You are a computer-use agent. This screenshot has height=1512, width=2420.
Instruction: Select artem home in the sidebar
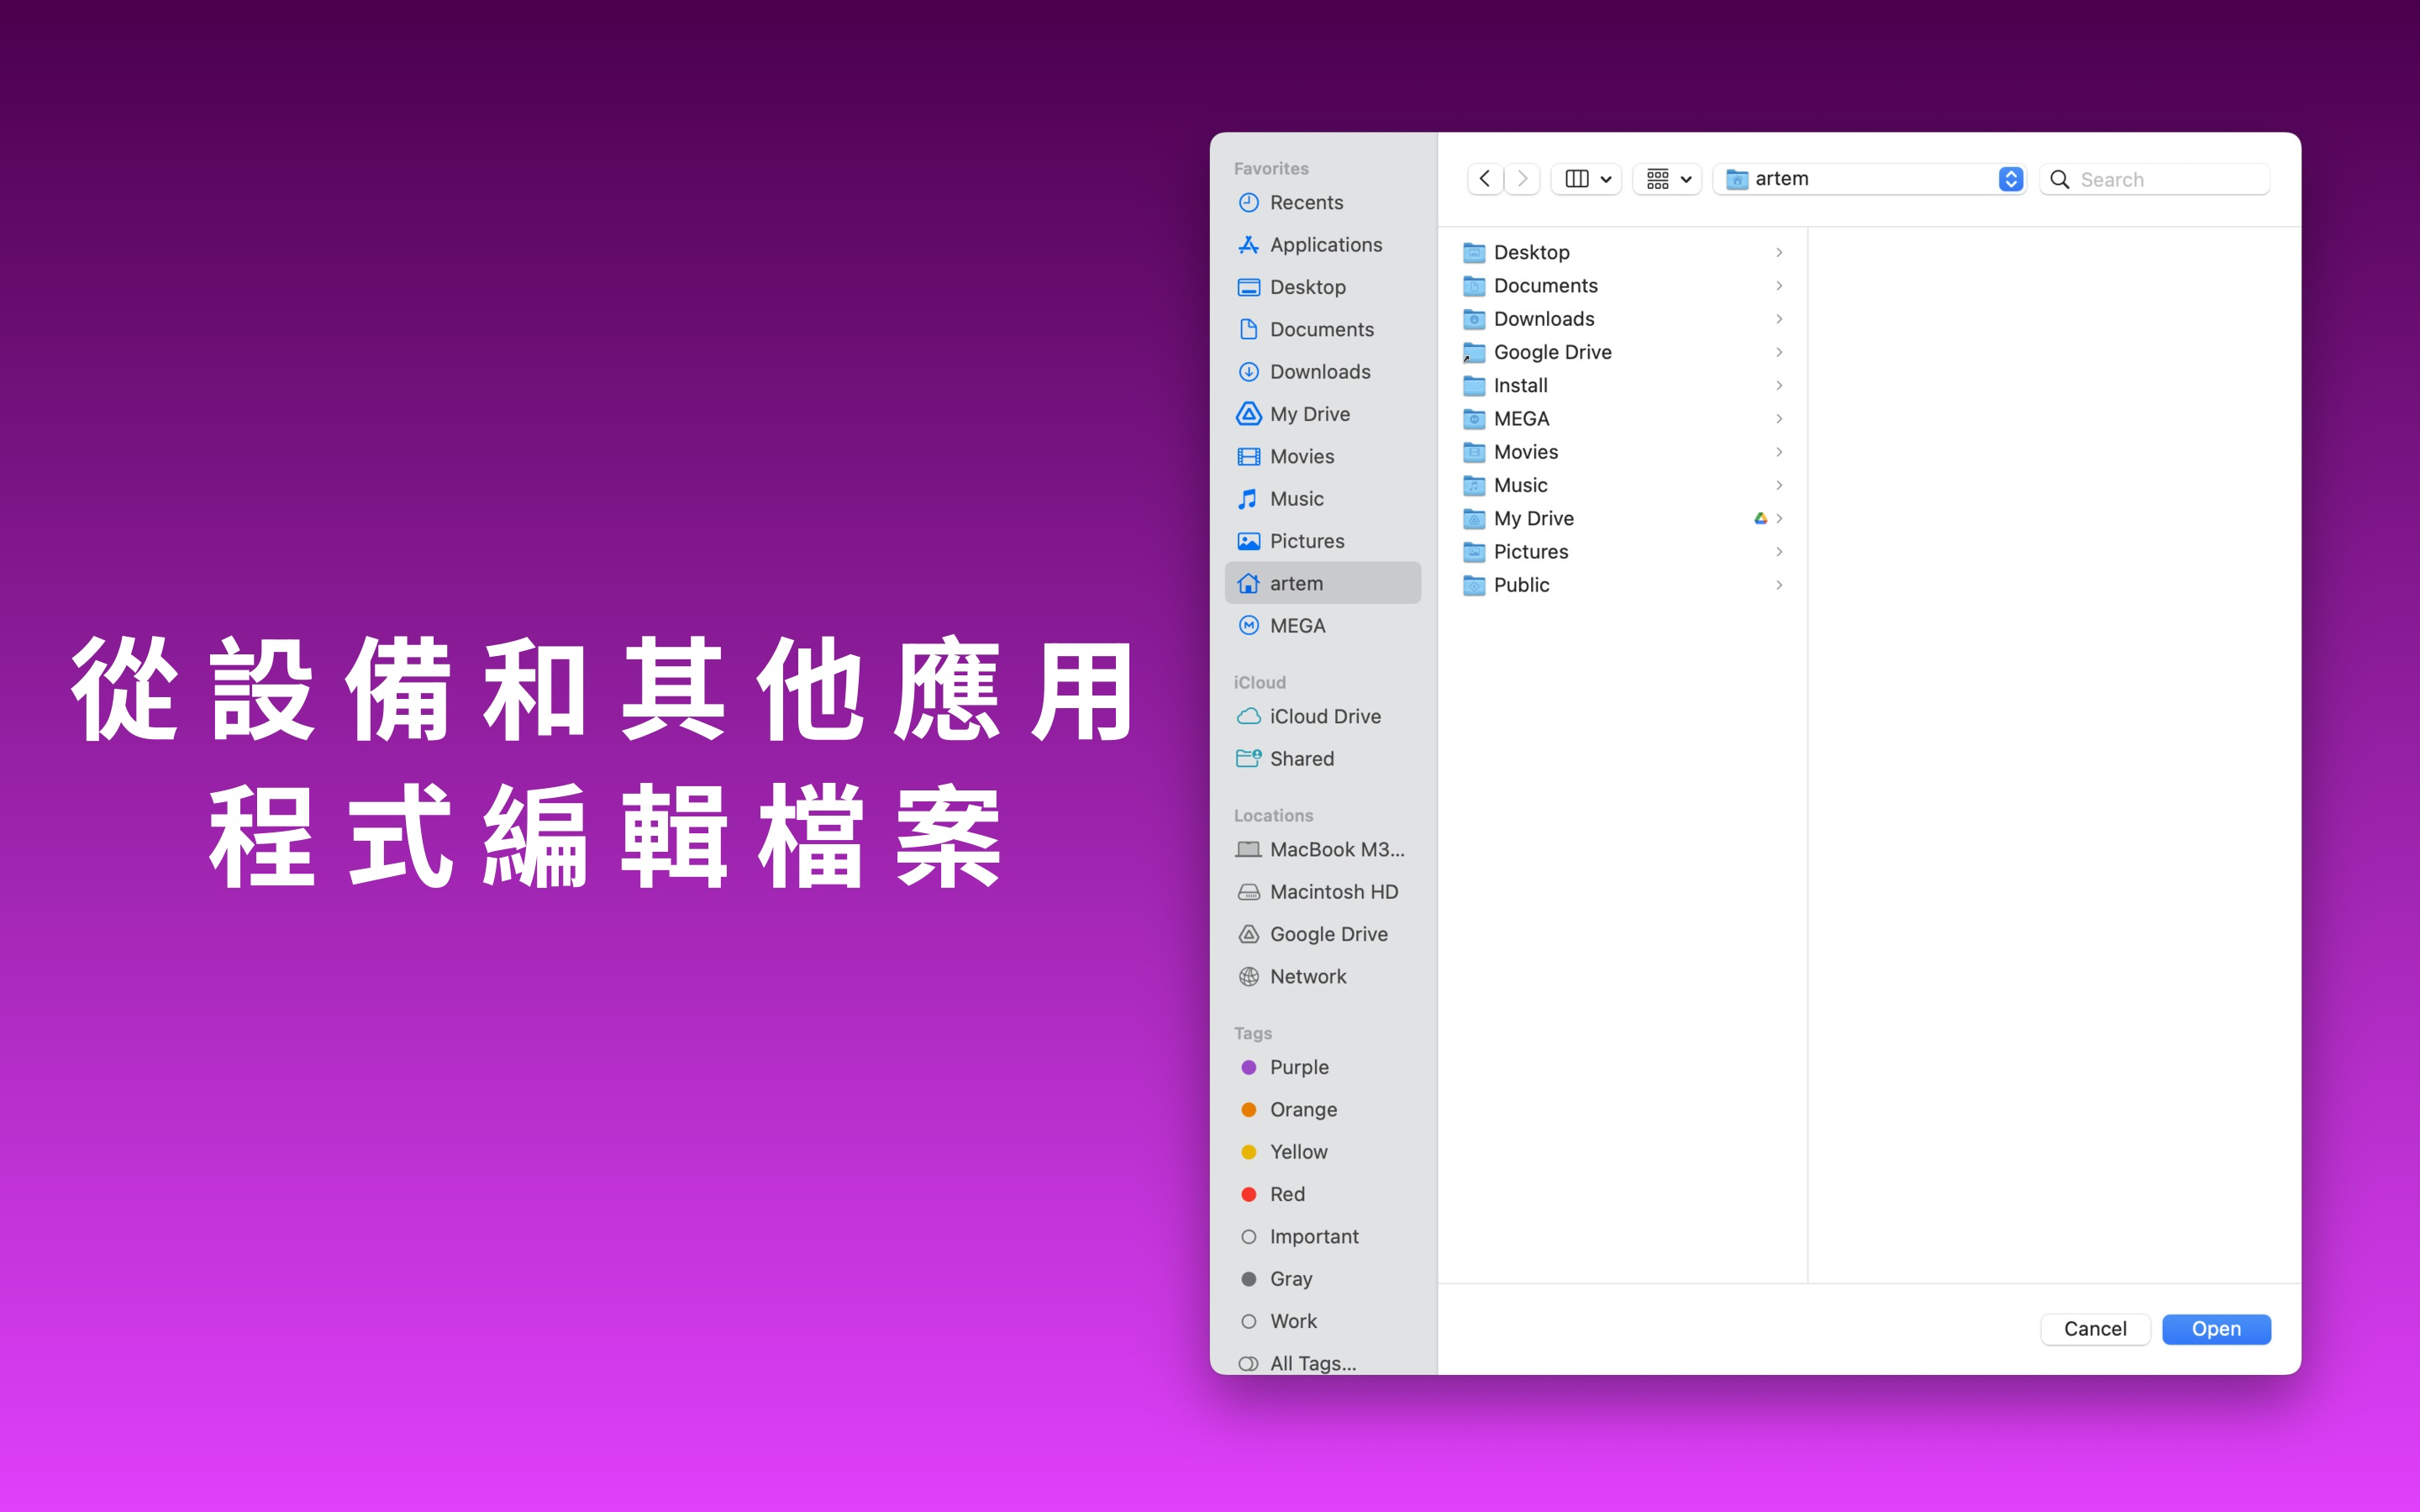[1322, 583]
